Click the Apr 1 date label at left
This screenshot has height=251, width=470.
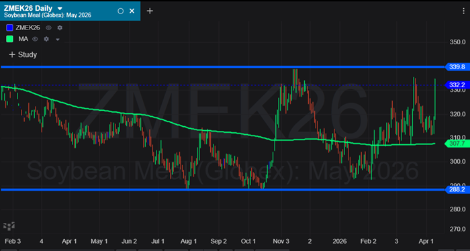70,242
